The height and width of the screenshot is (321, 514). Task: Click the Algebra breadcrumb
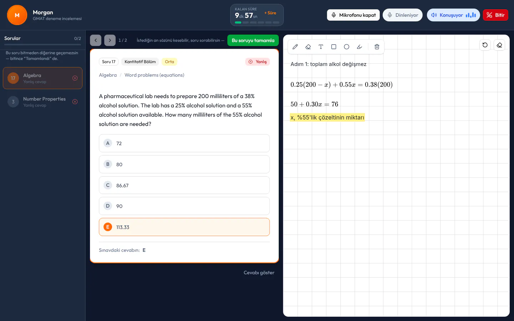pyautogui.click(x=108, y=75)
